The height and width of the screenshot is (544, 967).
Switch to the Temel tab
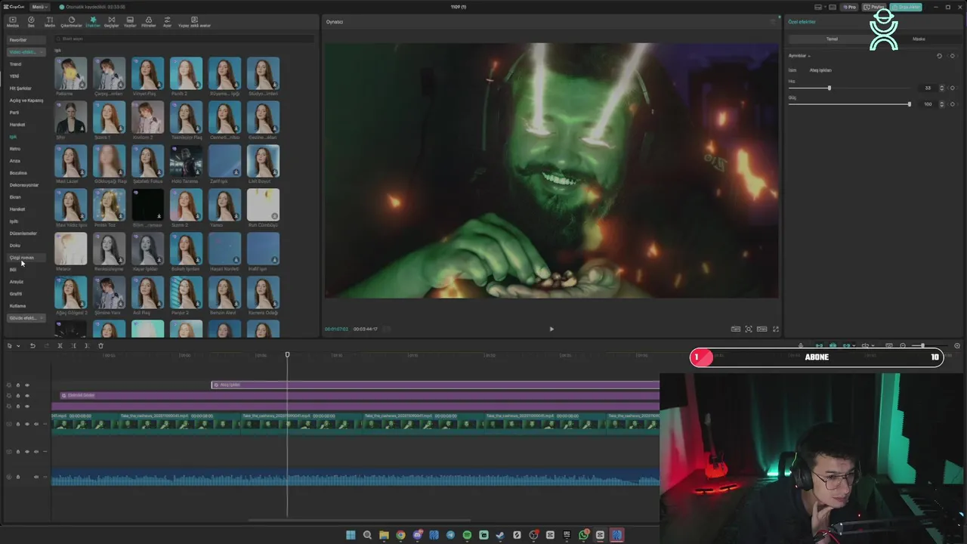[x=832, y=39]
